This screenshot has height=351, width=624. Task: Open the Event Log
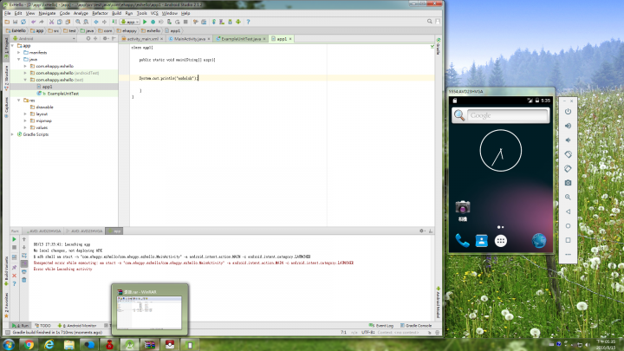[x=381, y=326]
